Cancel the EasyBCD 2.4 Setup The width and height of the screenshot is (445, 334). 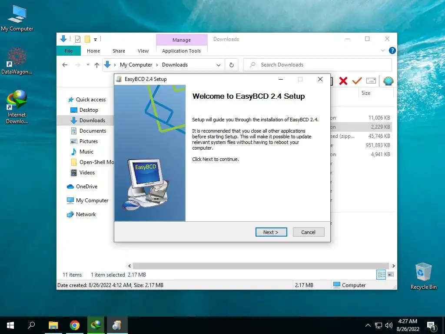point(308,232)
